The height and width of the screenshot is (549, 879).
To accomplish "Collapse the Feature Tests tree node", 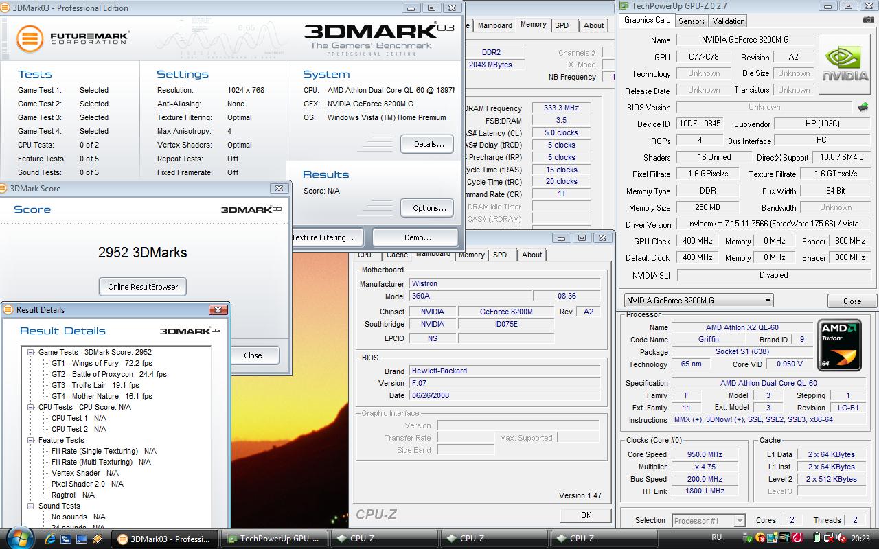I will pos(31,440).
